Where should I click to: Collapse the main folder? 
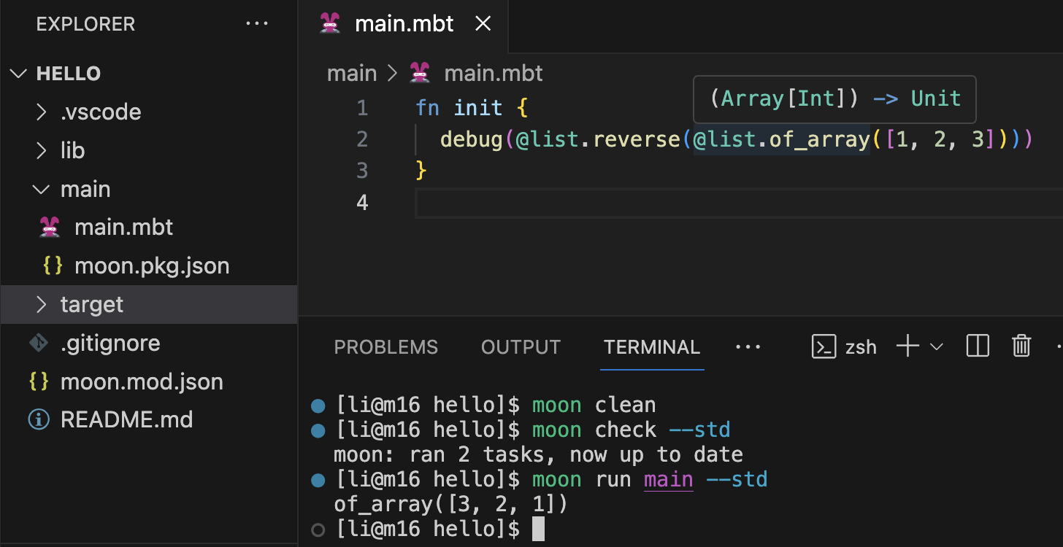pyautogui.click(x=85, y=190)
